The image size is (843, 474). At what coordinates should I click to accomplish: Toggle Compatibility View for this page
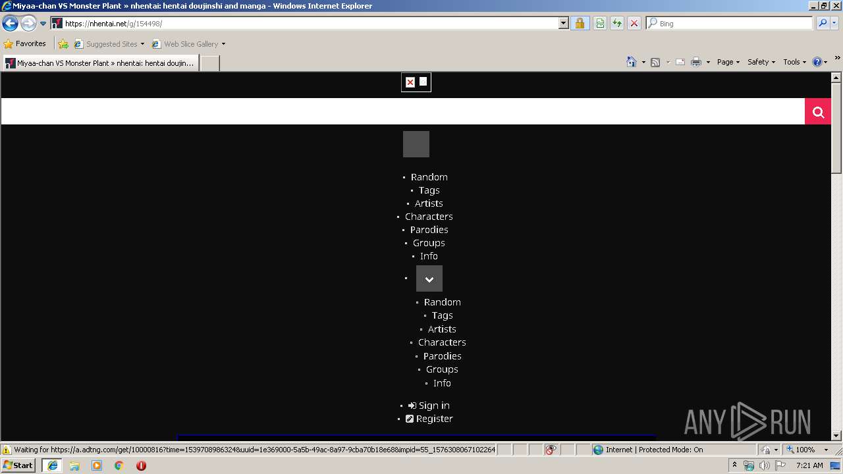tap(600, 24)
